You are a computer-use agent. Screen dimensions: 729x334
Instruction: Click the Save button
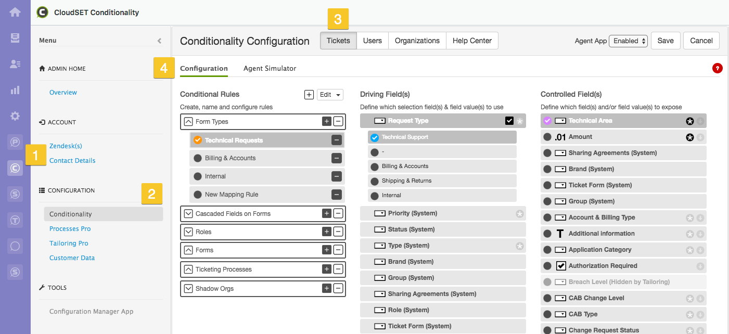(665, 41)
